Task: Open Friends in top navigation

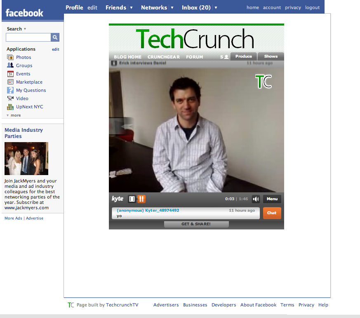Action: (116, 7)
